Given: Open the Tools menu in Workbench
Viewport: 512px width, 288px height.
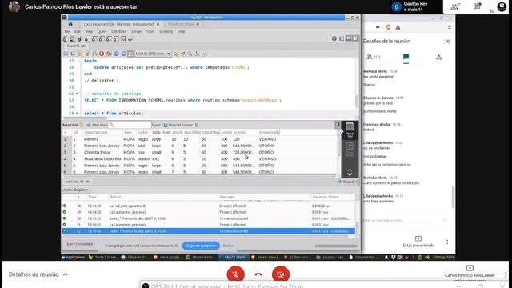Looking at the screenshot, I should pyautogui.click(x=150, y=32).
